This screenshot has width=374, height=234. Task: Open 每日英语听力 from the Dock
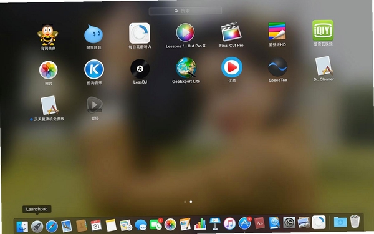point(319,222)
